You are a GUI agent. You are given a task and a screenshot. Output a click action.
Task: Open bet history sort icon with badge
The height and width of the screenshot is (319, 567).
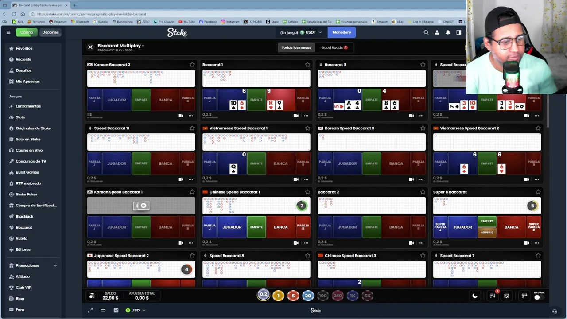pyautogui.click(x=493, y=296)
